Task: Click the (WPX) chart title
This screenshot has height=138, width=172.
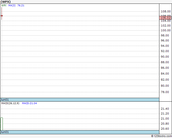Action: click(6, 2)
